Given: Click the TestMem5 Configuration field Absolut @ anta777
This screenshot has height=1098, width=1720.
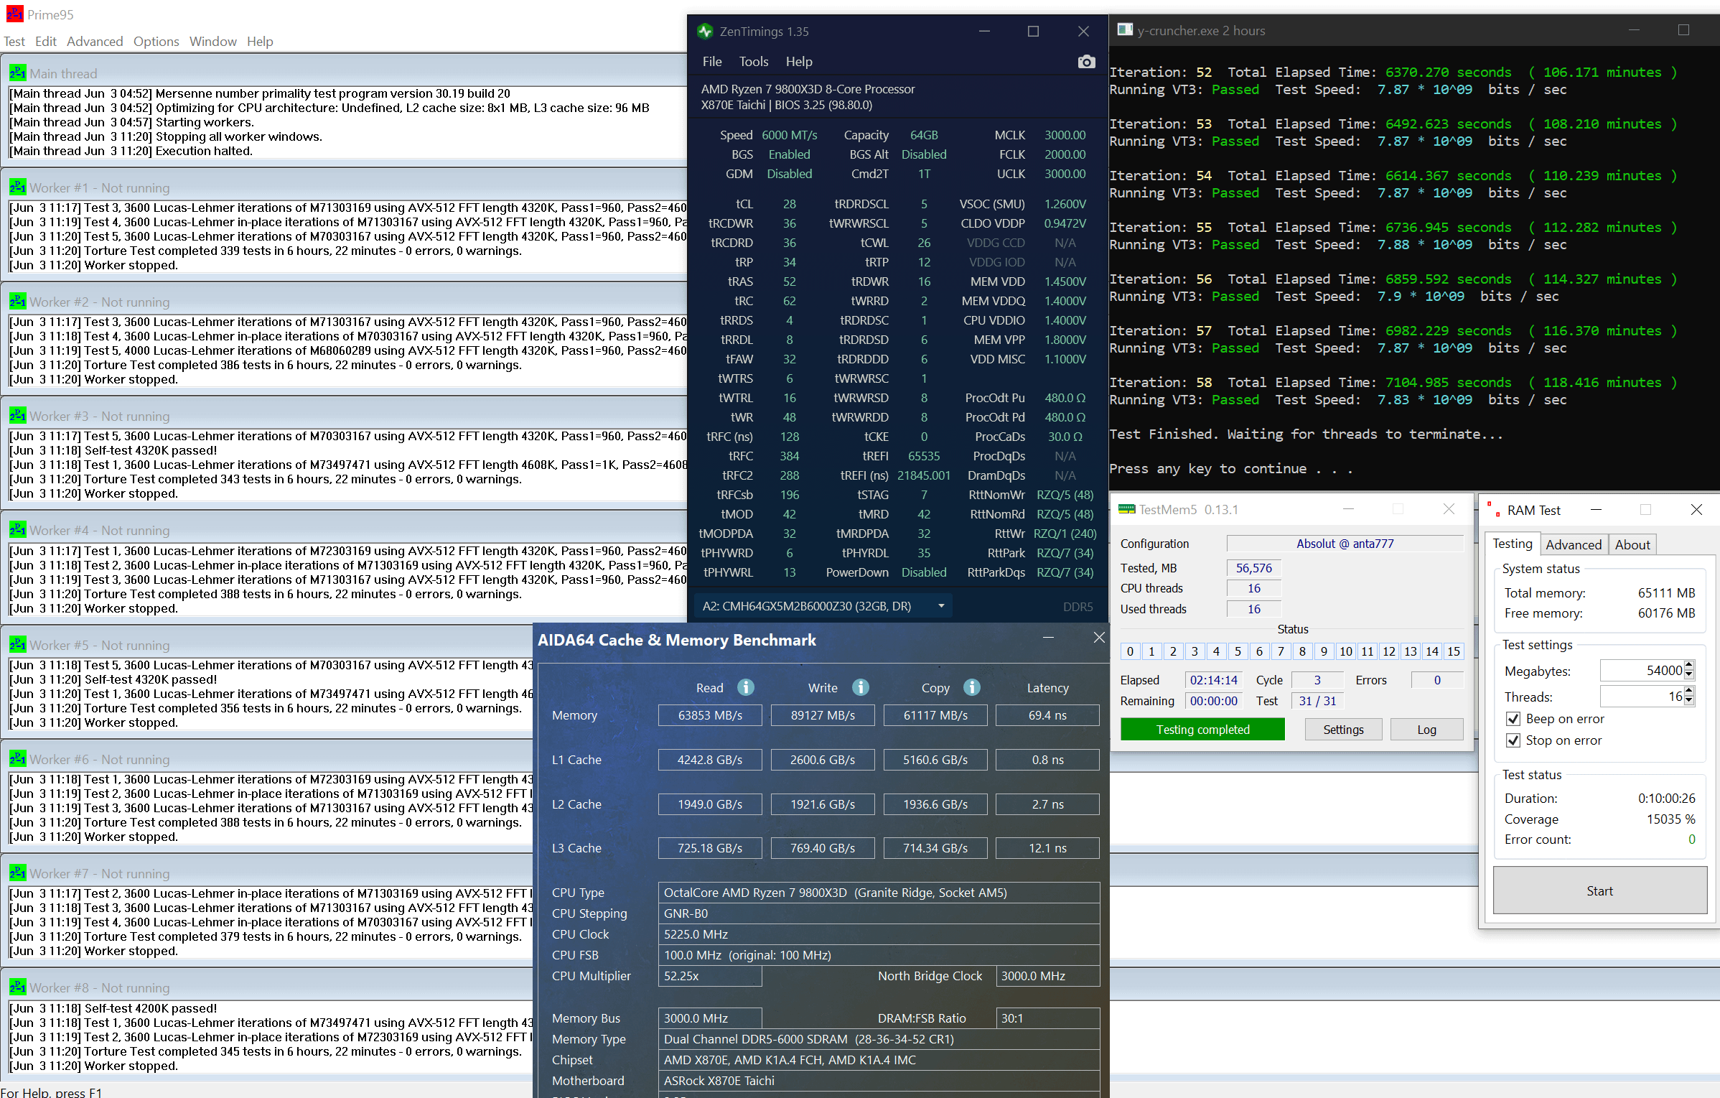Looking at the screenshot, I should coord(1345,544).
